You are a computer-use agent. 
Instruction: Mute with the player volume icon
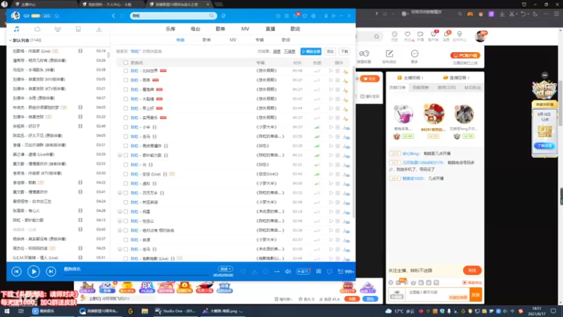coord(288,271)
